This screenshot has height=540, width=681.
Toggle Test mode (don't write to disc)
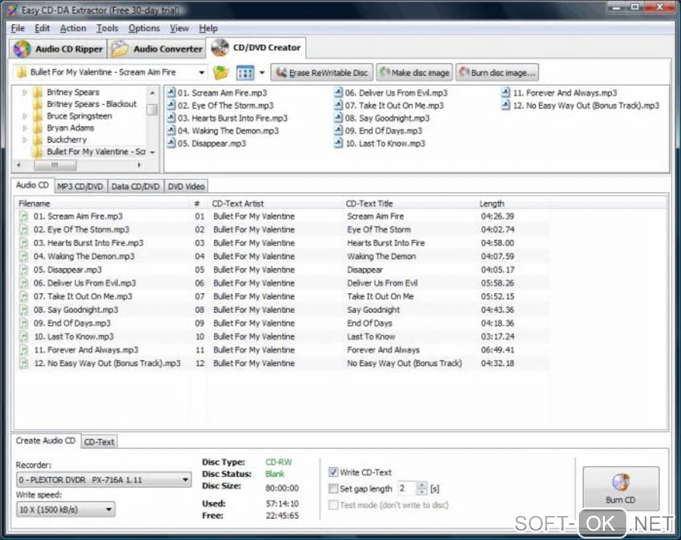click(x=333, y=505)
